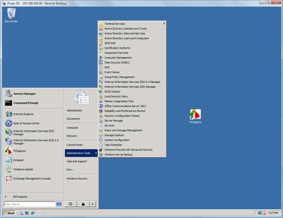
Task: Select iSCSI Initiator menu entry
Action: point(132,91)
